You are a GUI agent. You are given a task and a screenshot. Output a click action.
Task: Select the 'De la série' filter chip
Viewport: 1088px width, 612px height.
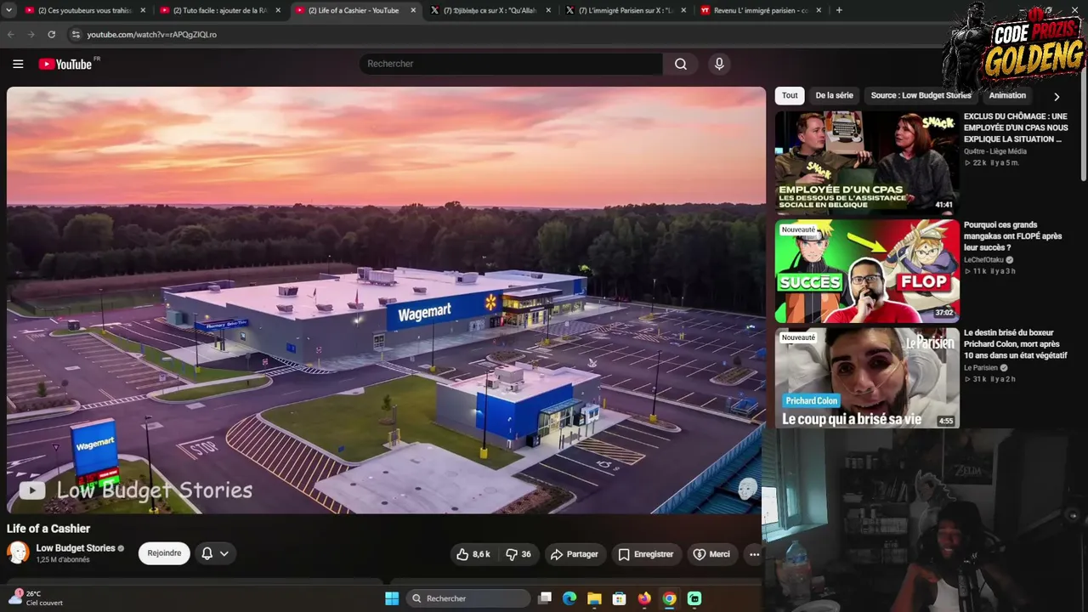click(834, 95)
